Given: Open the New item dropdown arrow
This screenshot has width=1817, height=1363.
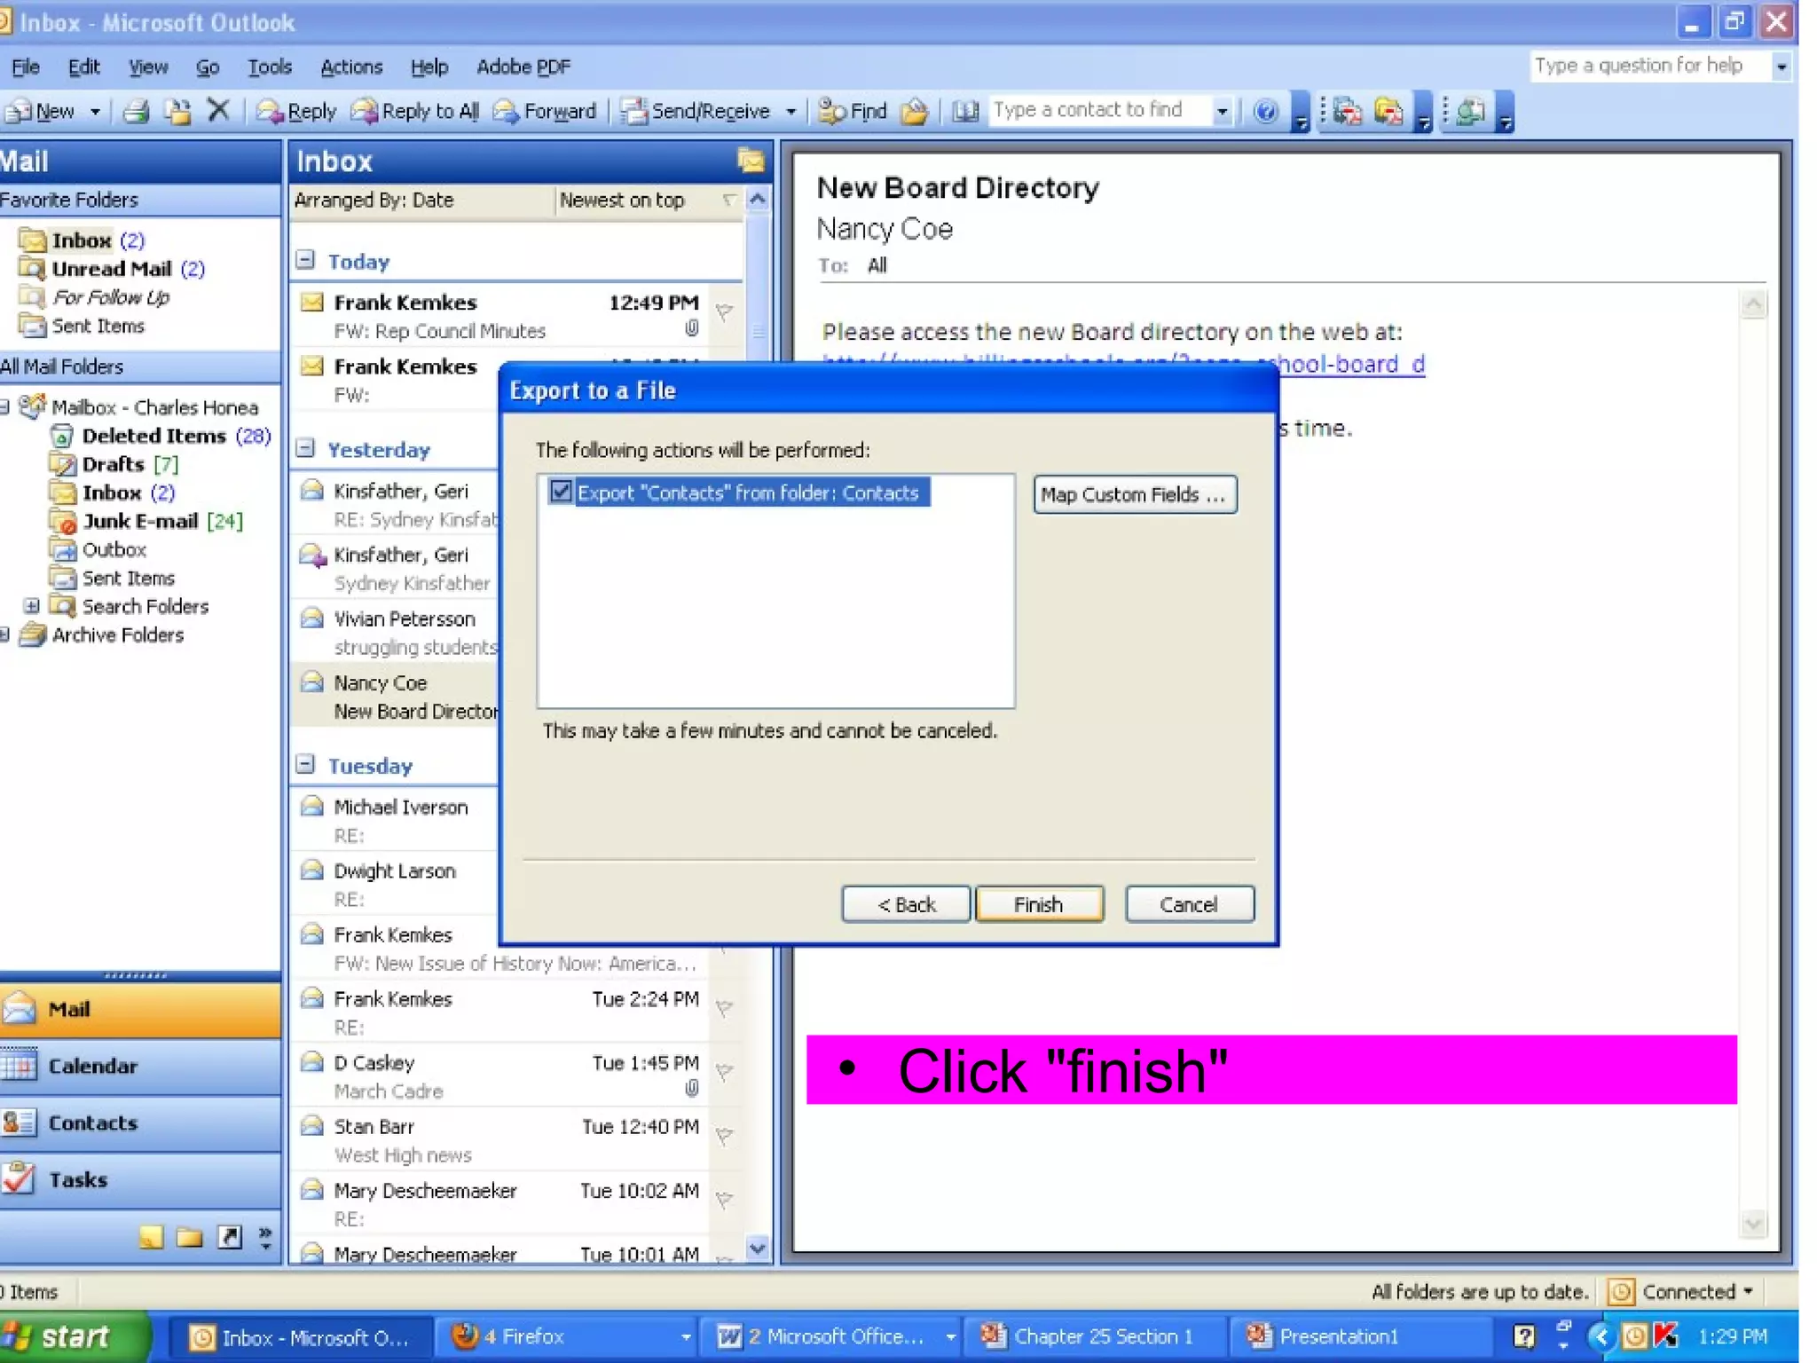Looking at the screenshot, I should [95, 112].
